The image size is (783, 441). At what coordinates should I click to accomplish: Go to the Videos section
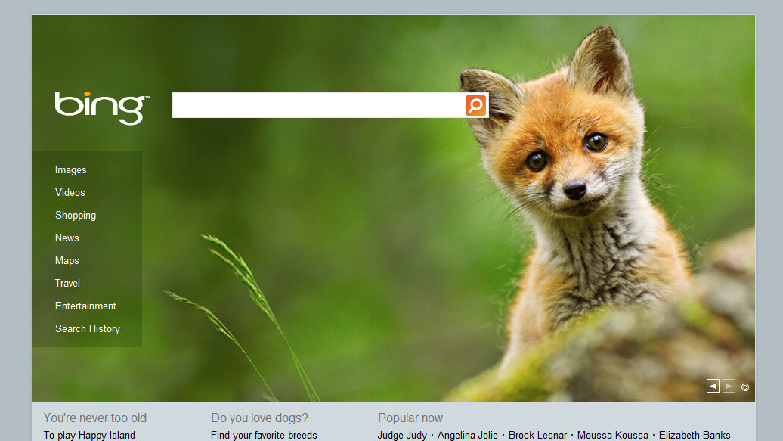tap(70, 193)
